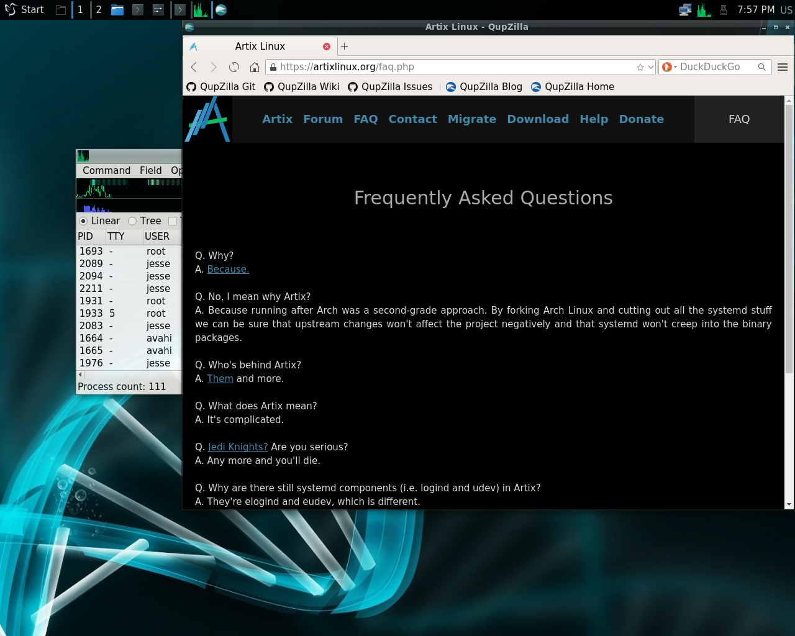Open a new tab with the plus button

point(345,46)
